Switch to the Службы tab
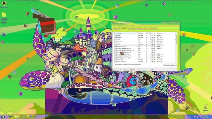This screenshot has width=212, height=119. [x=131, y=29]
